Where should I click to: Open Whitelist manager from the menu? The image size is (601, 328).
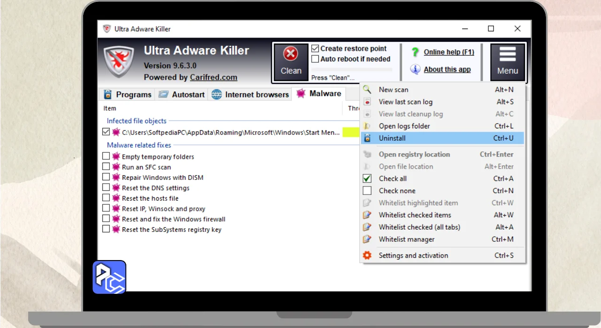442,239
